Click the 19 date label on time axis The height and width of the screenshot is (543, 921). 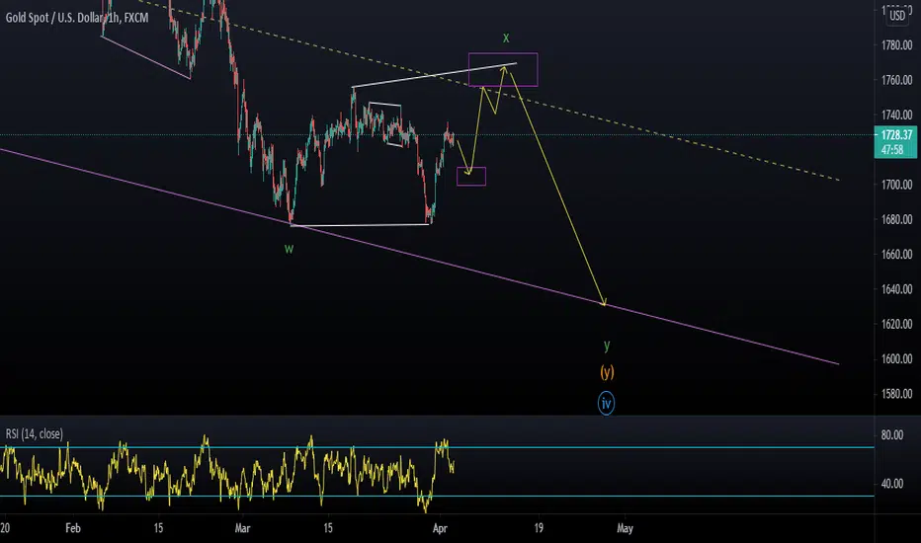click(539, 528)
